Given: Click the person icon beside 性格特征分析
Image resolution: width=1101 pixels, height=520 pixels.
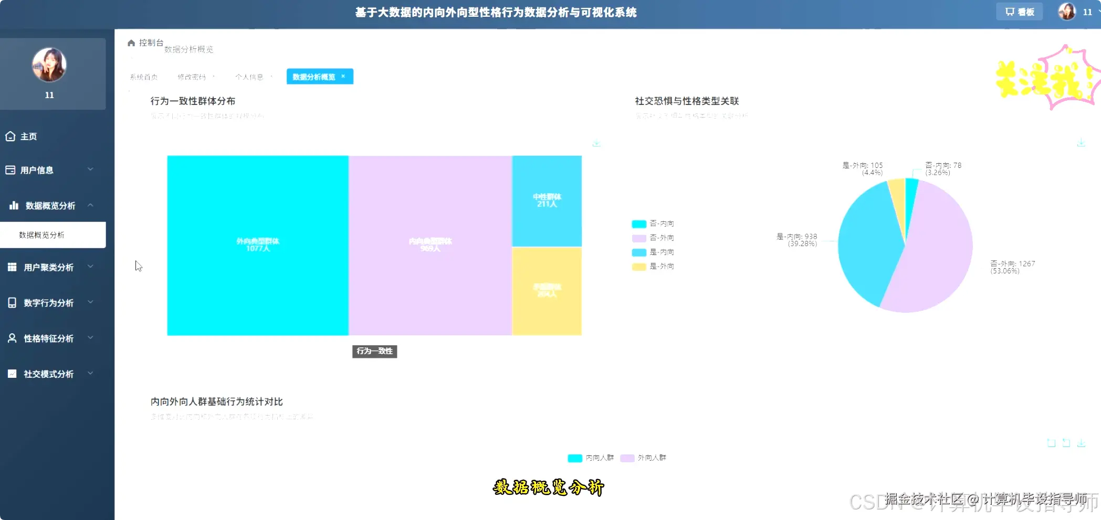Looking at the screenshot, I should tap(12, 338).
